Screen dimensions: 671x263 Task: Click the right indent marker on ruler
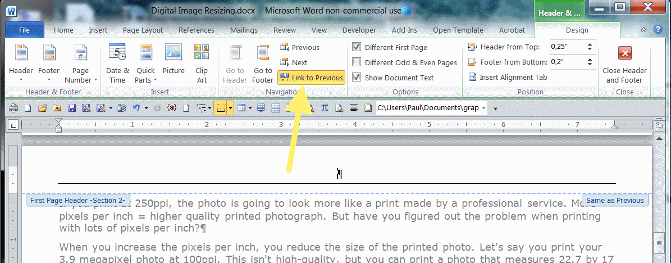coord(614,125)
